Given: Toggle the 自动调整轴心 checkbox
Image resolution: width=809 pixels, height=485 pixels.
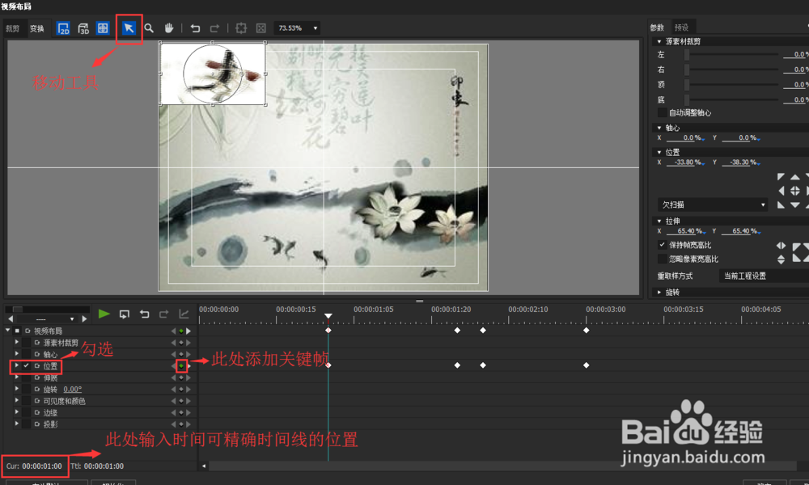Looking at the screenshot, I should [662, 113].
